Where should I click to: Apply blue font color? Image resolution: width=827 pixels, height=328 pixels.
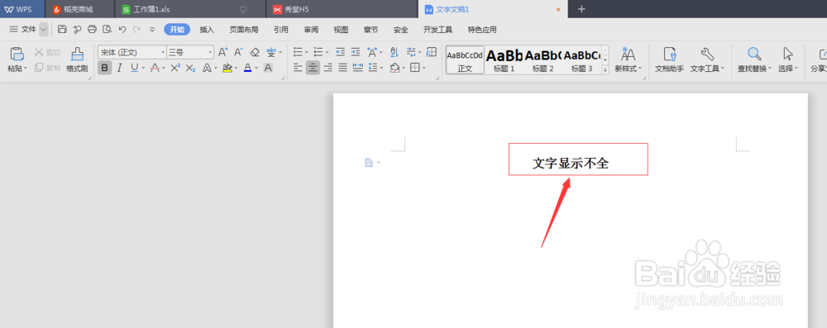pyautogui.click(x=248, y=68)
